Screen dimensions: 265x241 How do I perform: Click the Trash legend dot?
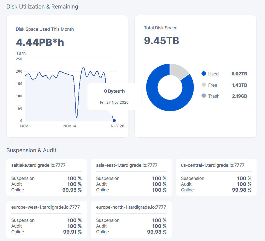[x=203, y=96]
